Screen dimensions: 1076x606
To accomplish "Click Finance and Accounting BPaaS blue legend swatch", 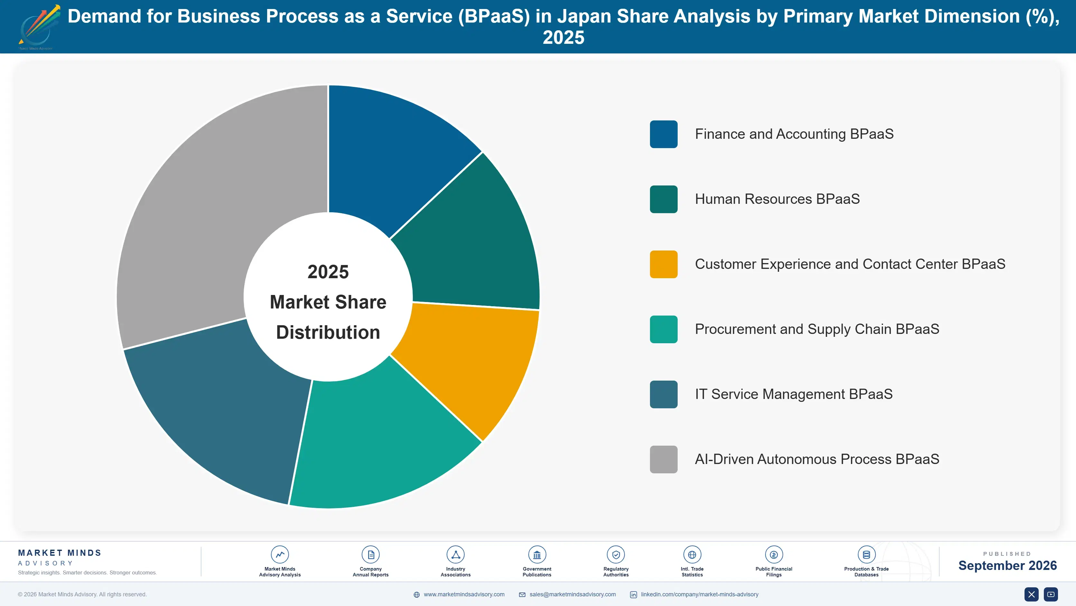I will tap(663, 134).
